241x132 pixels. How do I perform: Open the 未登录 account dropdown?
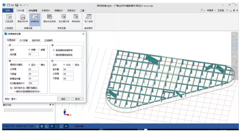point(211,10)
